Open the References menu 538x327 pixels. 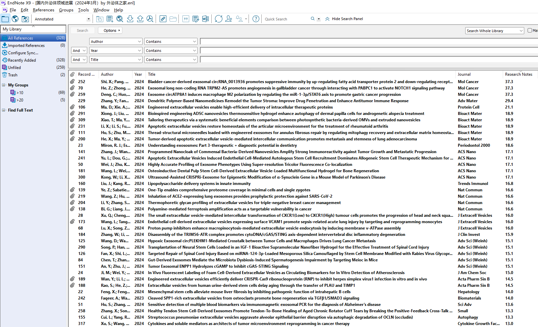[x=44, y=10]
